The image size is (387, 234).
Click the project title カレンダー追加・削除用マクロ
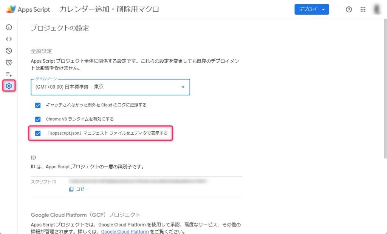tap(109, 9)
